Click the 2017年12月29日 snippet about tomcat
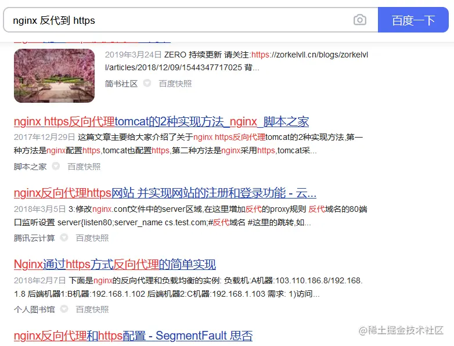 pyautogui.click(x=188, y=143)
